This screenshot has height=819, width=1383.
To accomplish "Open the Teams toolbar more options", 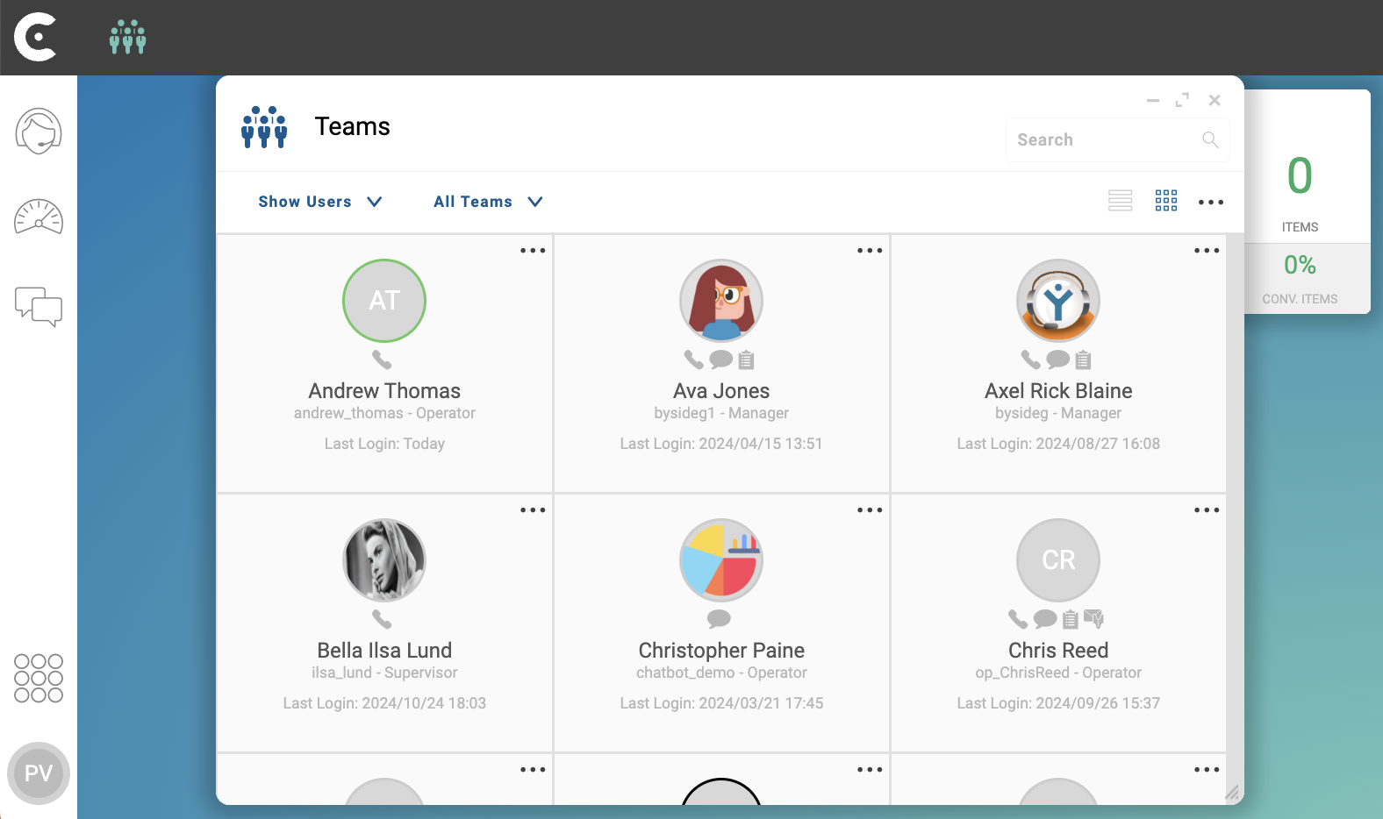I will (x=1211, y=203).
